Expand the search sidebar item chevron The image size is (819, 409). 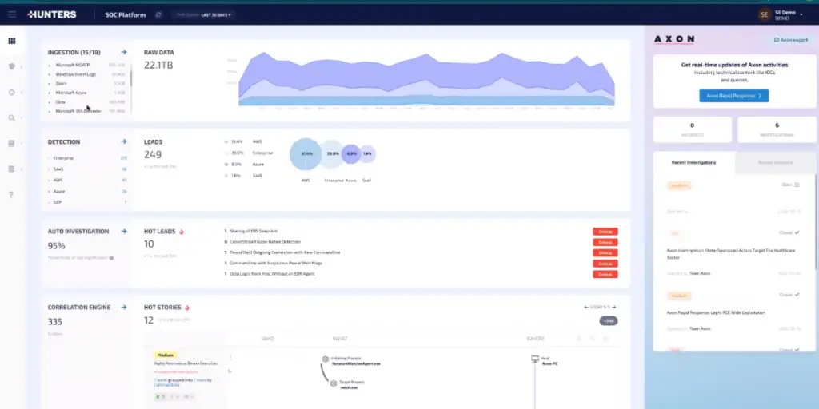click(x=22, y=118)
